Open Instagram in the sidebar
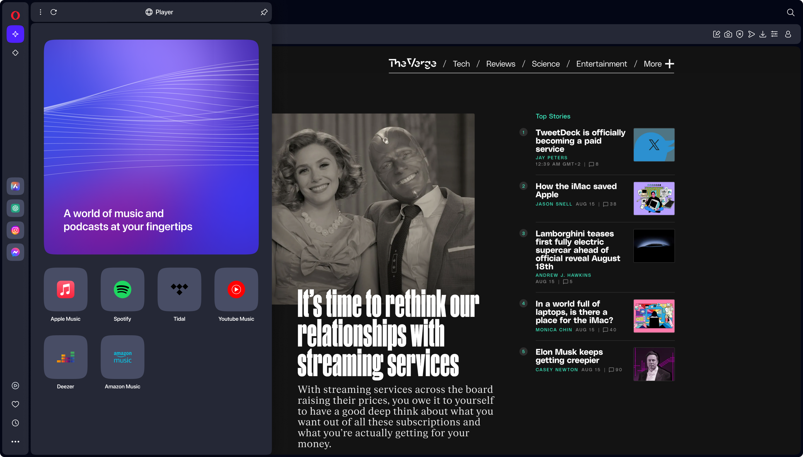 pyautogui.click(x=15, y=230)
